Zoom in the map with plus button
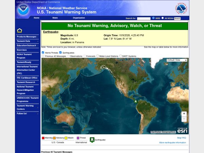This screenshot has width=204, height=153. (x=184, y=114)
